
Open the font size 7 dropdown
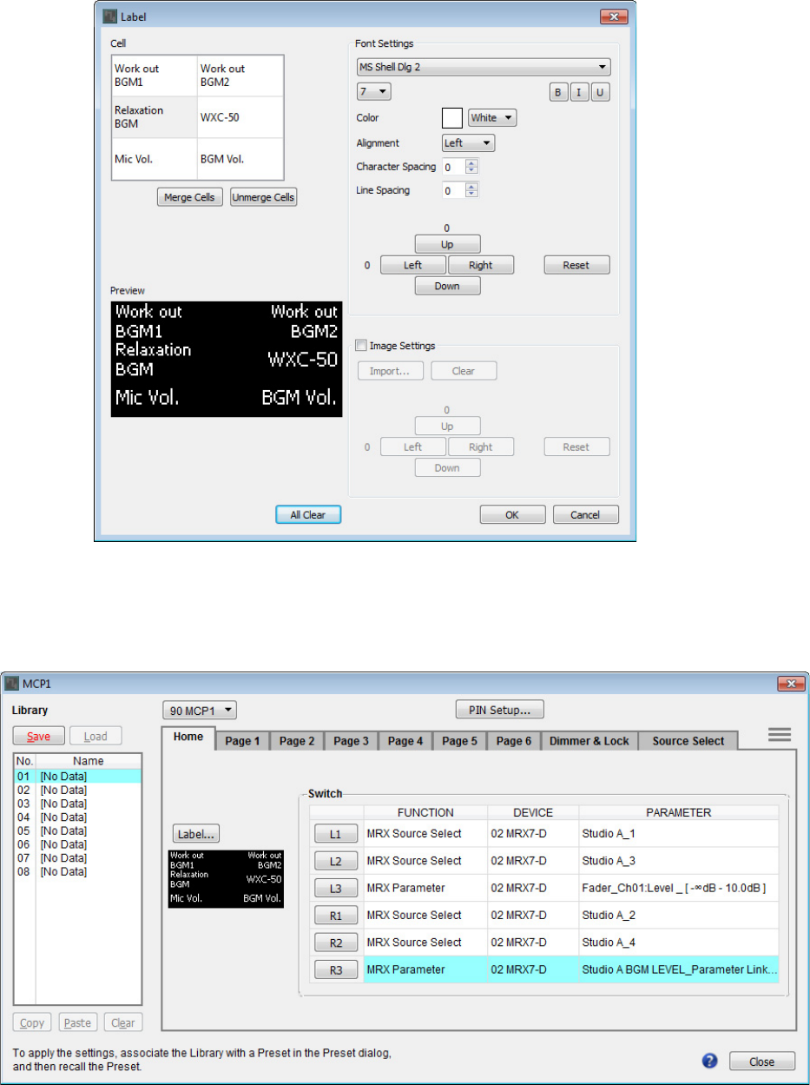pos(374,90)
